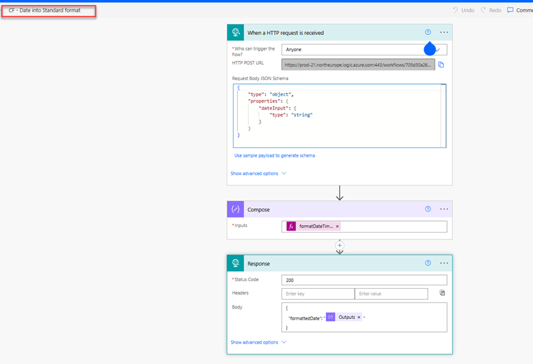The image size is (533, 364).
Task: Click the Headers 'Enter key' field
Action: pos(318,294)
